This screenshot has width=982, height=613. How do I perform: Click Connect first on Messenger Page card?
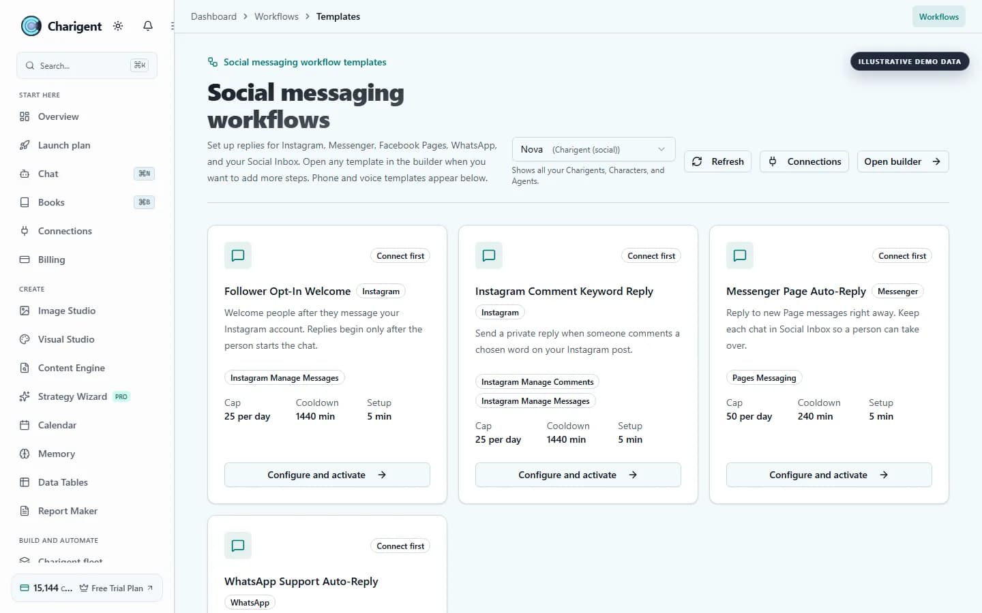902,256
